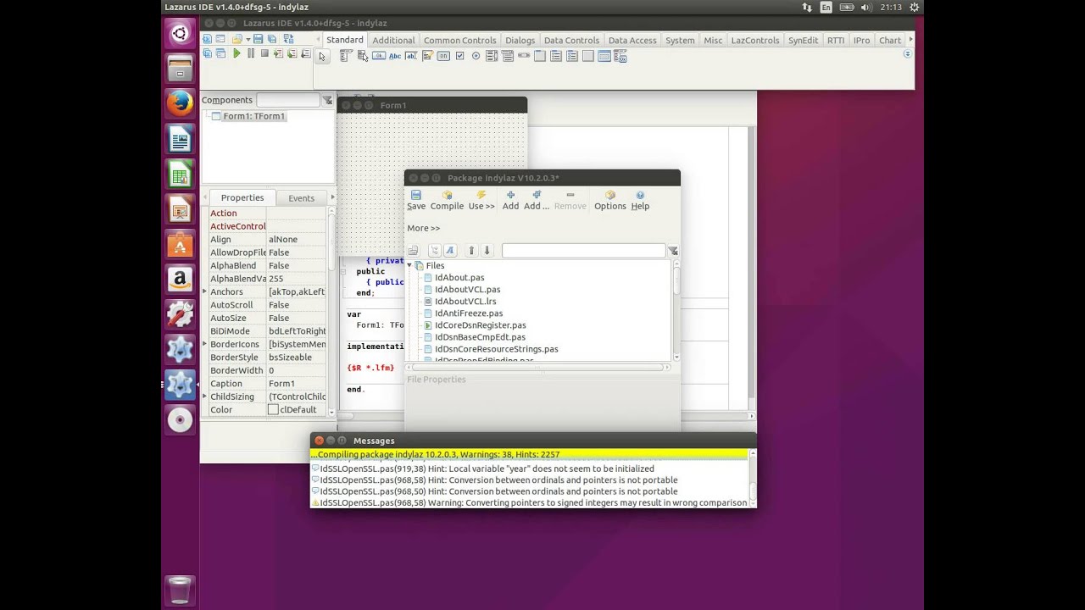Click the package file filter funnel icon
The height and width of the screenshot is (610, 1085).
pyautogui.click(x=672, y=251)
